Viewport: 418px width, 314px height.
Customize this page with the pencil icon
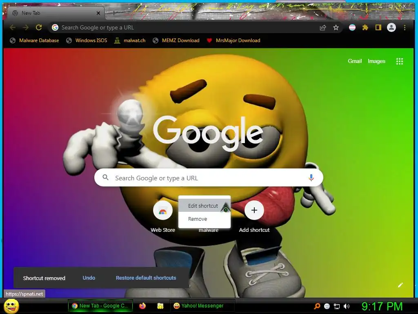400,285
